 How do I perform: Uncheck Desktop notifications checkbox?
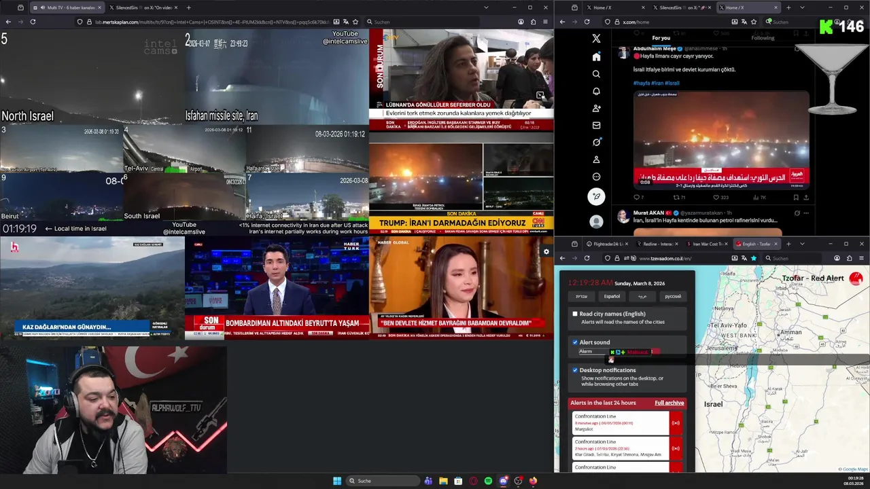pos(575,370)
